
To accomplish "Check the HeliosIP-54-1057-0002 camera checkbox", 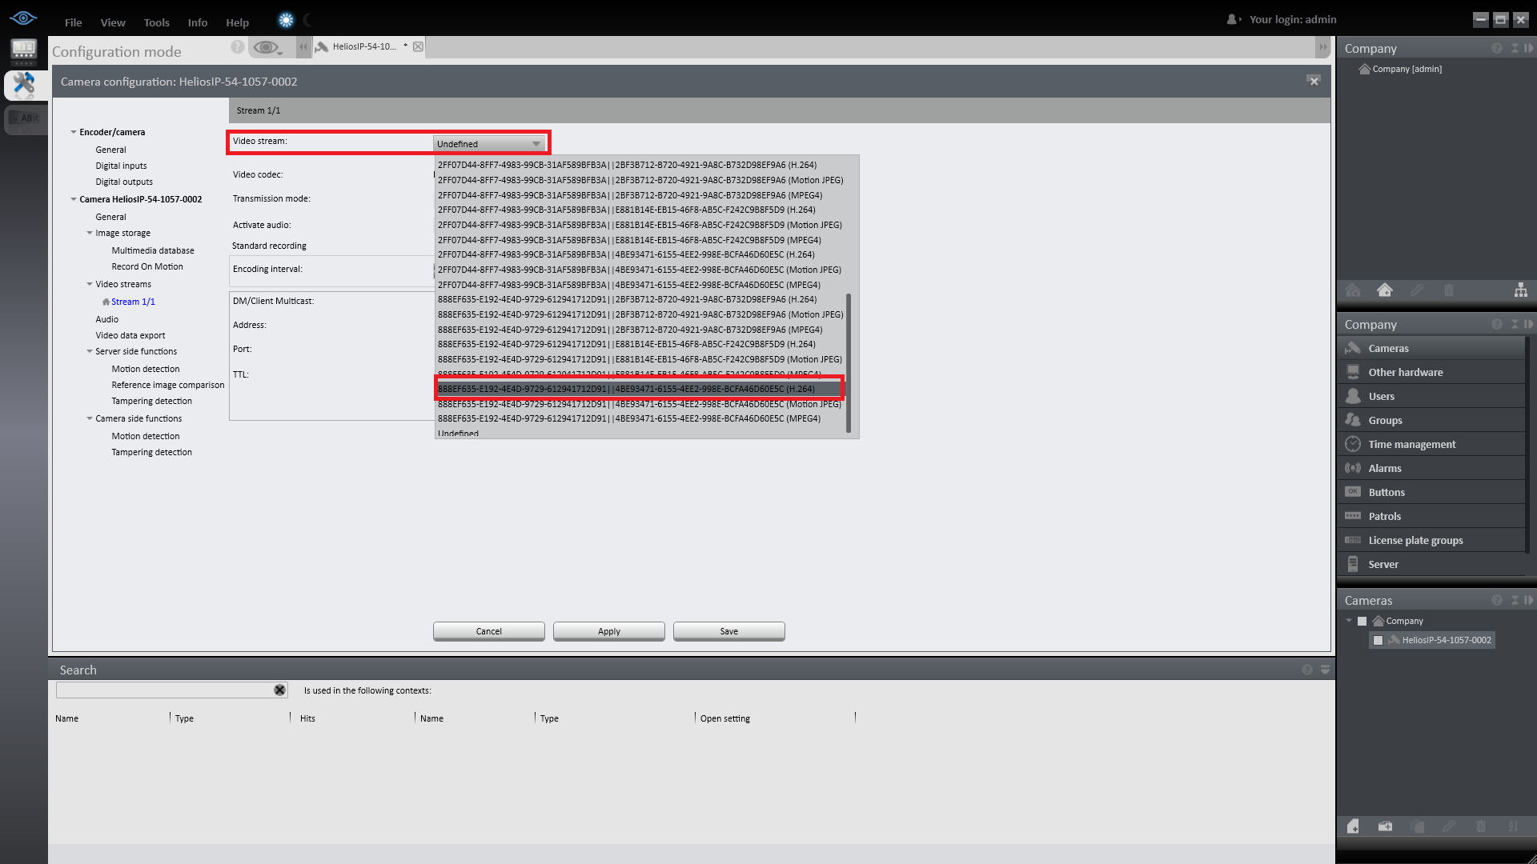I will coord(1378,641).
